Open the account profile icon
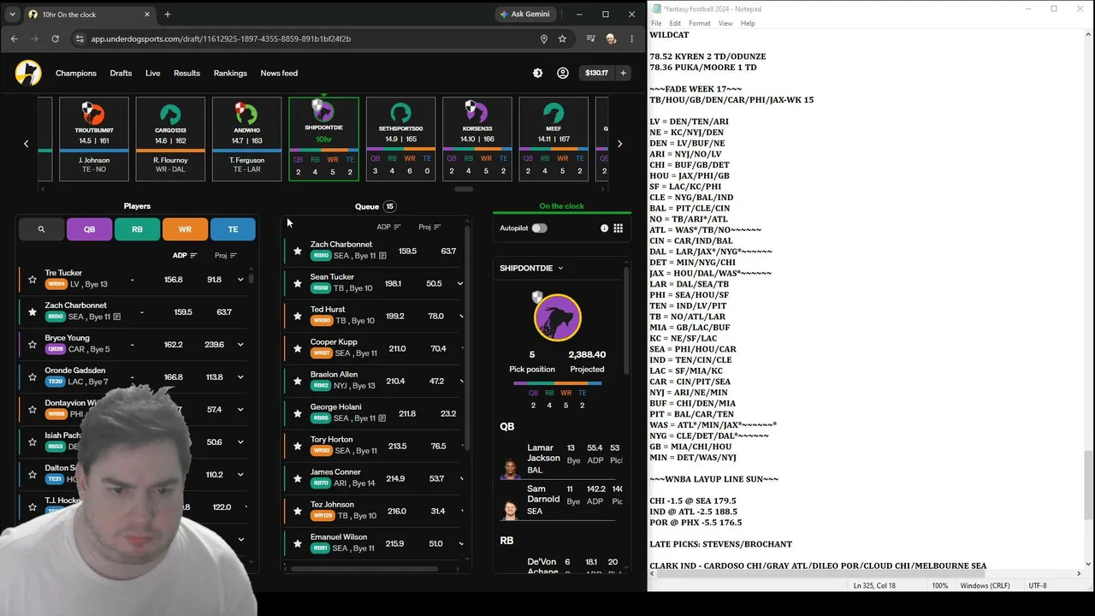The width and height of the screenshot is (1095, 616). click(x=563, y=73)
